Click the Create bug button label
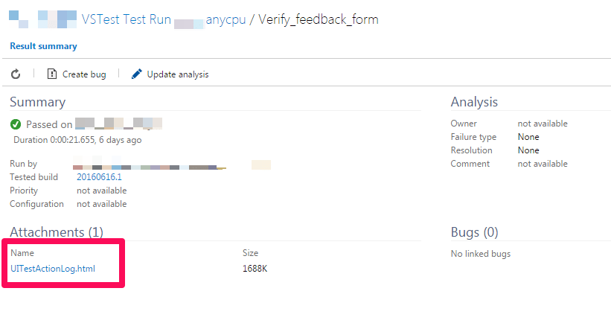The width and height of the screenshot is (611, 326). [x=84, y=74]
